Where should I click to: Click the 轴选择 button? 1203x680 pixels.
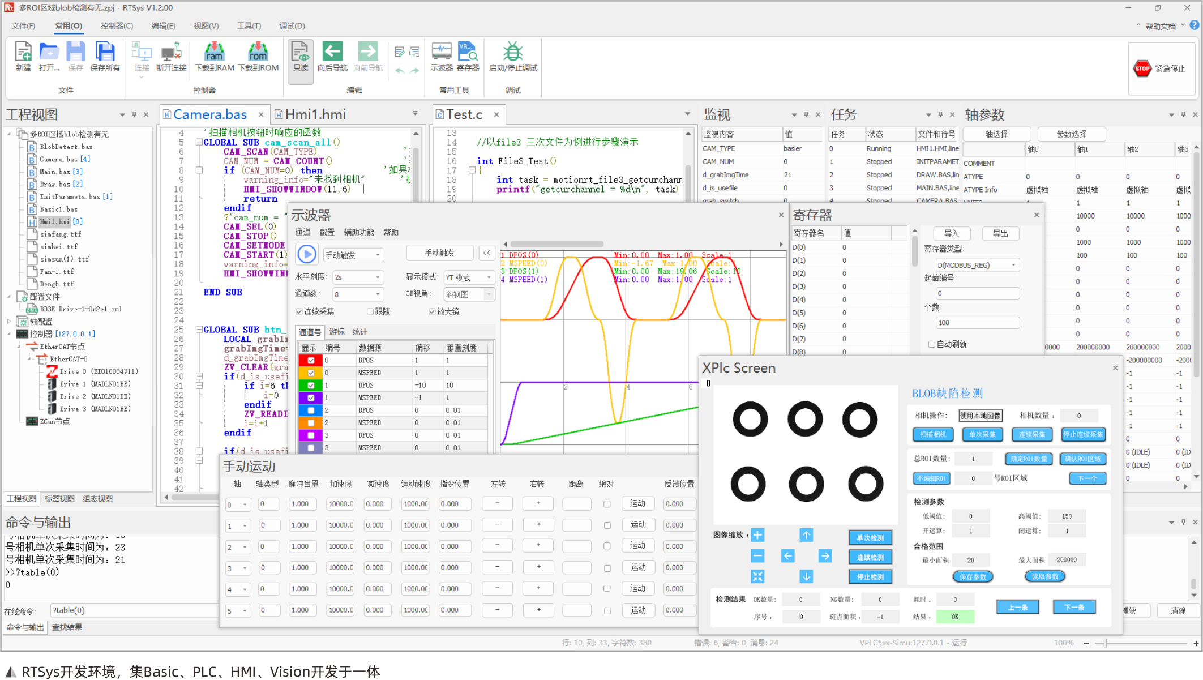pyautogui.click(x=996, y=134)
